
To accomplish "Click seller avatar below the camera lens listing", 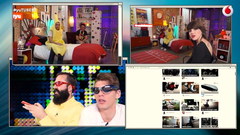I will [164, 78].
